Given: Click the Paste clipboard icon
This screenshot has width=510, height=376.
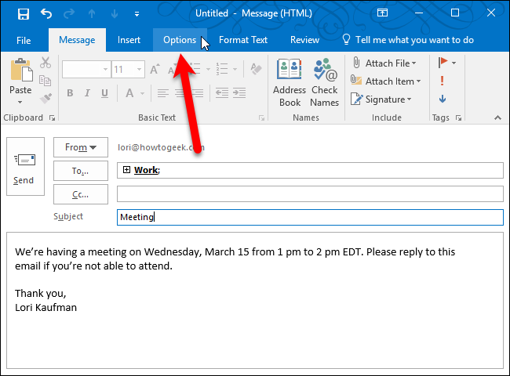Looking at the screenshot, I should (x=21, y=70).
